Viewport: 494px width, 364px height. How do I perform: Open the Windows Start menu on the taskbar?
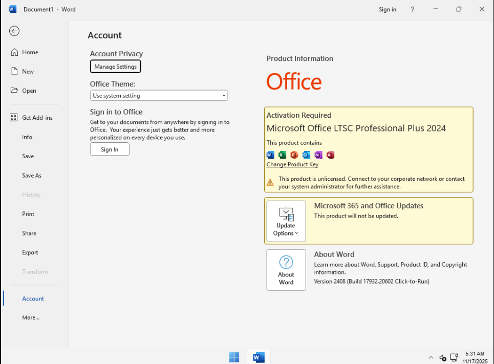coord(234,357)
